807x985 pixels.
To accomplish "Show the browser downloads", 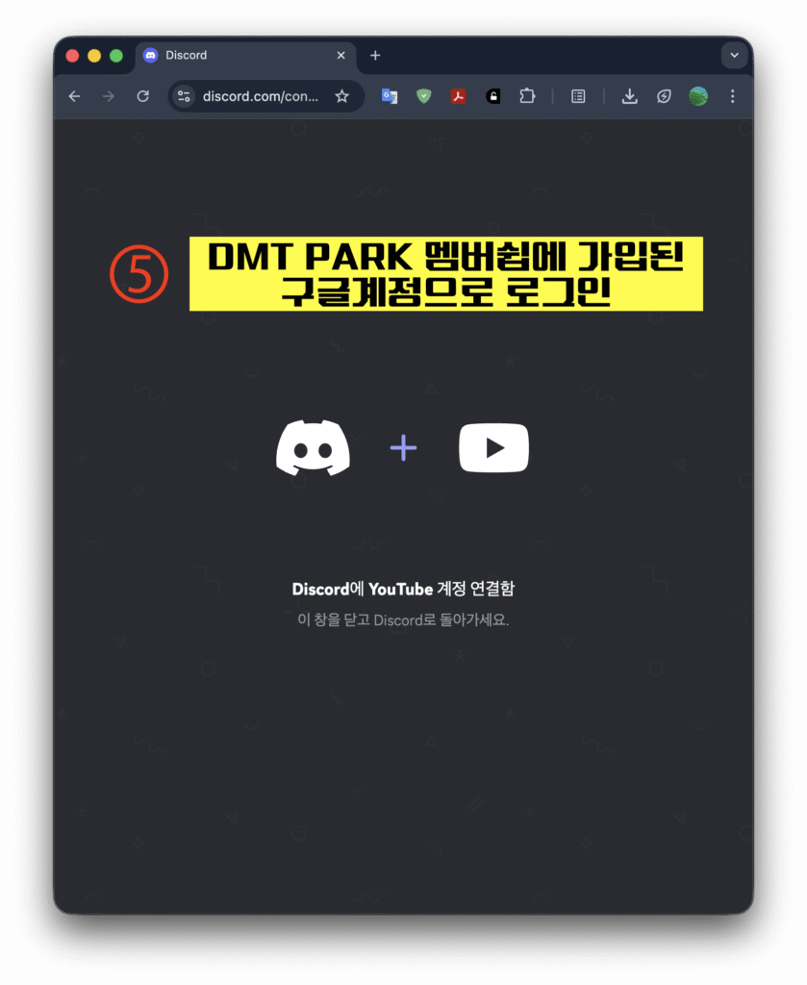I will coord(629,96).
